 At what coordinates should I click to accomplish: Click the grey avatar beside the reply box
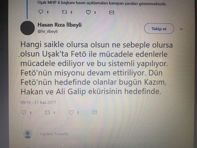(x=28, y=134)
